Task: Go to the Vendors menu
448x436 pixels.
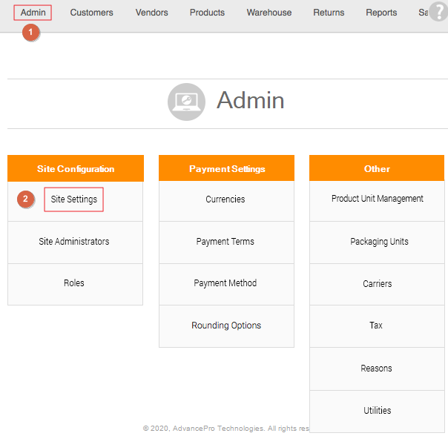Action: click(152, 13)
